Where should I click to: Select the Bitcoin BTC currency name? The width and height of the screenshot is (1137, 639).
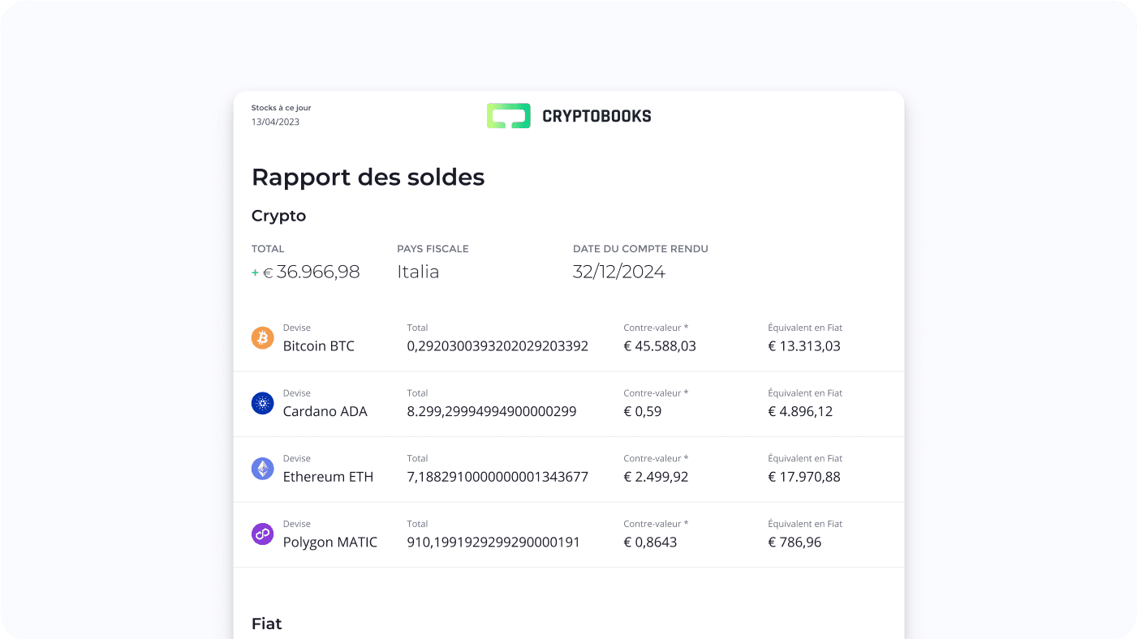click(318, 346)
